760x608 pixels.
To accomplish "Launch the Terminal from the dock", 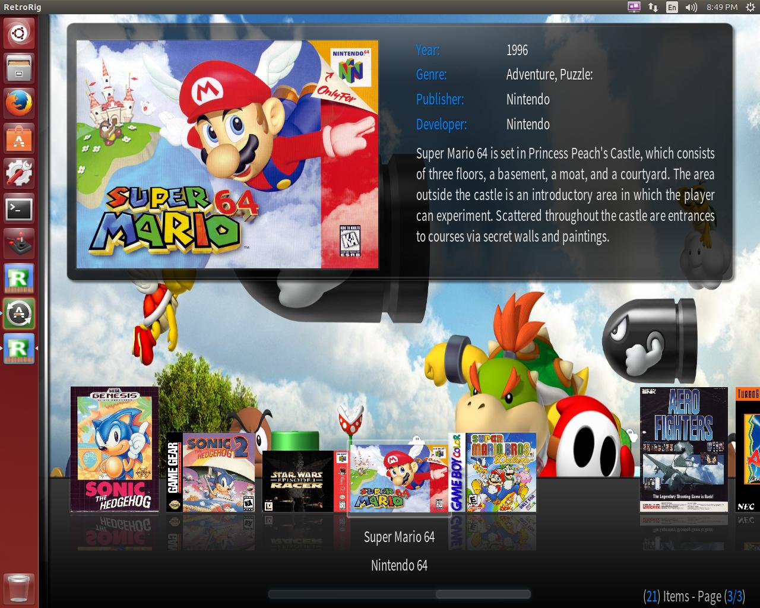I will pos(19,208).
